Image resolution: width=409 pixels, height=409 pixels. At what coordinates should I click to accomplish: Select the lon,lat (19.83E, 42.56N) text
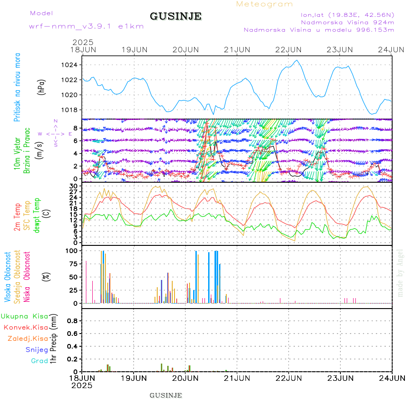348,15
